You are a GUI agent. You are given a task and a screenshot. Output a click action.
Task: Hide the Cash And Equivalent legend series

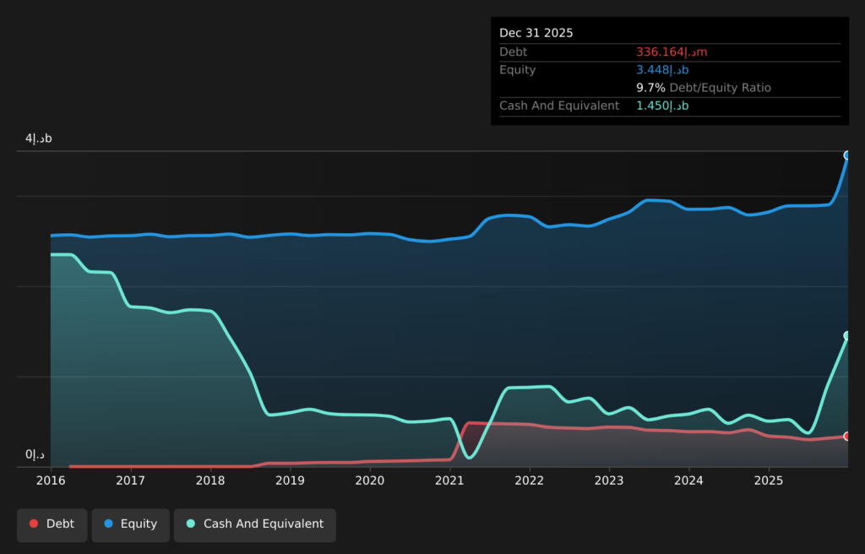coord(254,524)
